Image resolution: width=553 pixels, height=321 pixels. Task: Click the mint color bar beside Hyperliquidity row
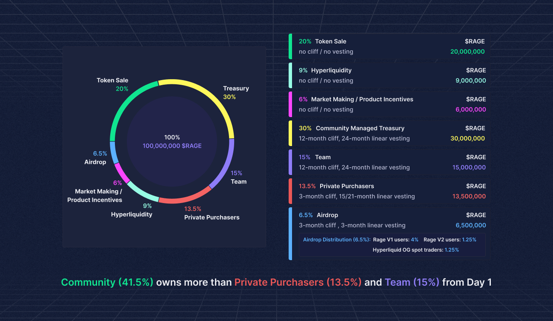(x=290, y=75)
